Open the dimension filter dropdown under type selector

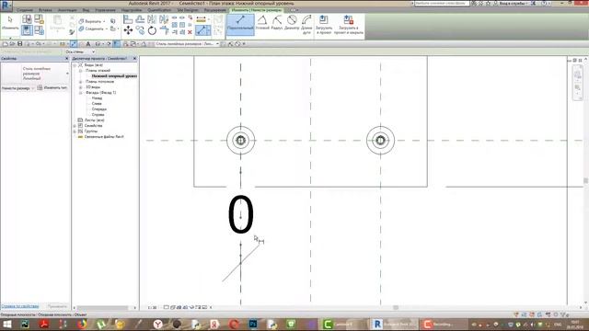click(x=17, y=88)
